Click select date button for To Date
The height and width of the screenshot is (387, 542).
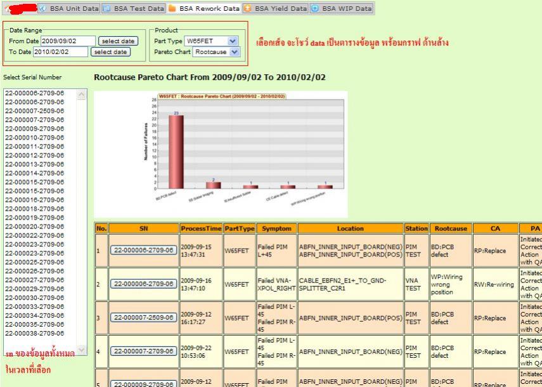point(110,52)
